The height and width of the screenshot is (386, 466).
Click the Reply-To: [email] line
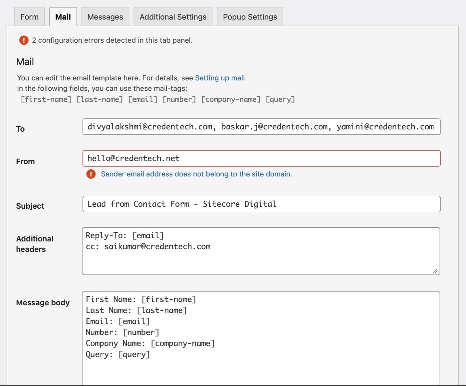125,236
